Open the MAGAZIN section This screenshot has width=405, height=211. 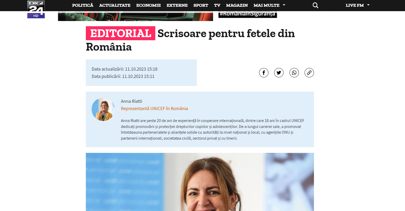[x=237, y=5]
